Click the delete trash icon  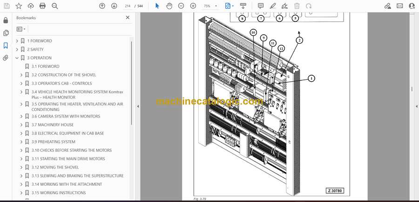point(297,6)
